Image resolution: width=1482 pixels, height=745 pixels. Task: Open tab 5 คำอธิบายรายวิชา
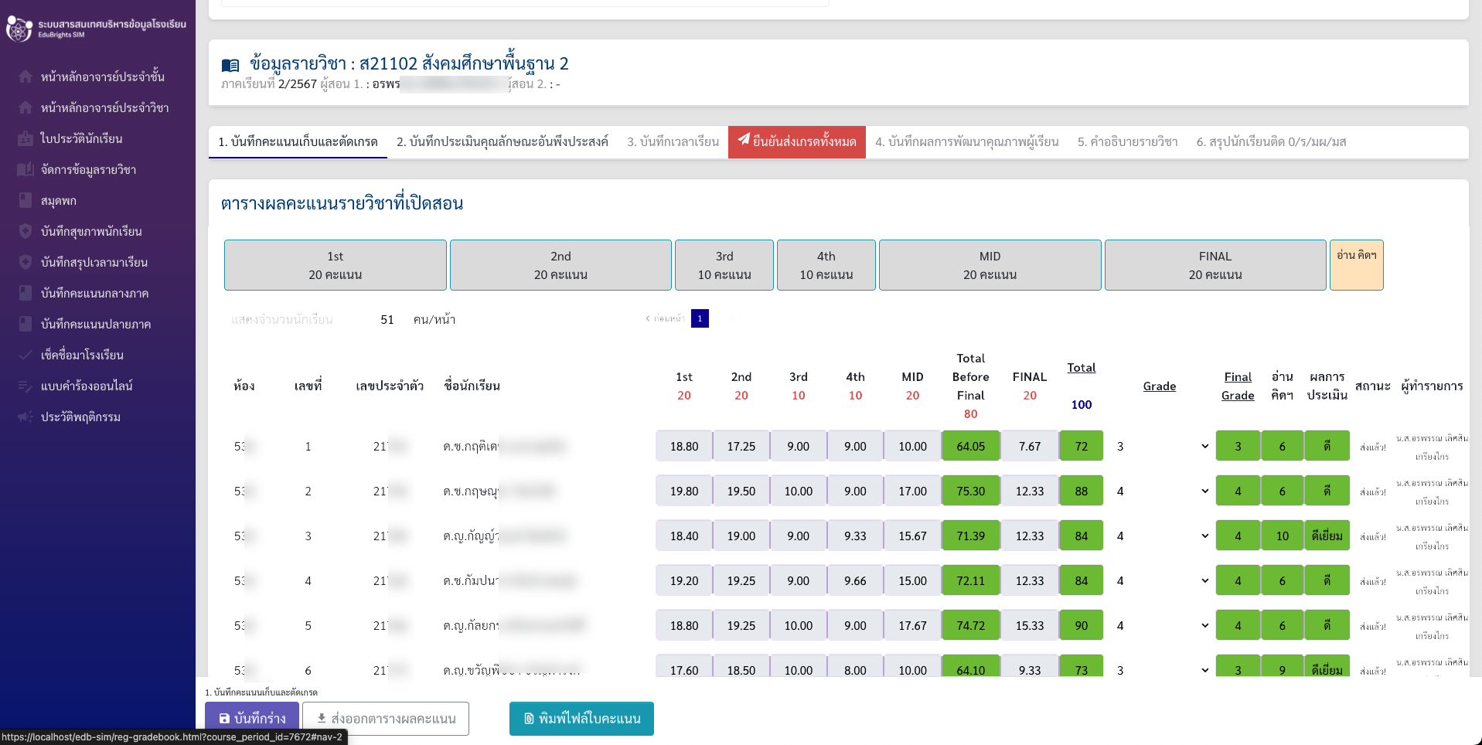(1127, 141)
